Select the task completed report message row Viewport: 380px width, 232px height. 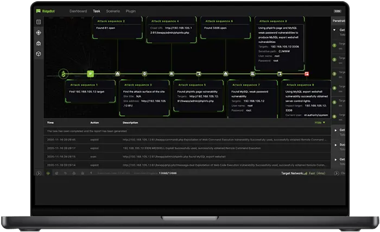tap(187, 131)
